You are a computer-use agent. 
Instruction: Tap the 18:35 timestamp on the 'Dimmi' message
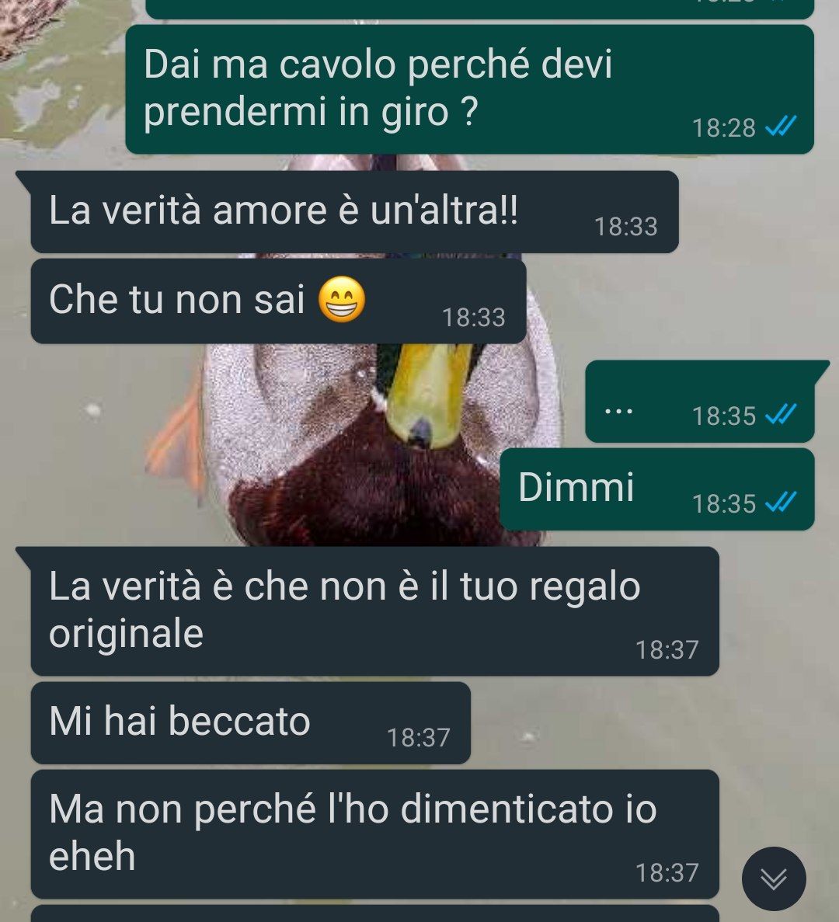pyautogui.click(x=723, y=503)
